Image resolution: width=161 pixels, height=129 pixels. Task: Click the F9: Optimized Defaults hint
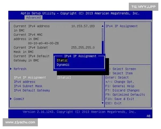pos(125,95)
